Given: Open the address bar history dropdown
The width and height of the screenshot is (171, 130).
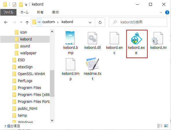Looking at the screenshot, I should click(90, 23).
